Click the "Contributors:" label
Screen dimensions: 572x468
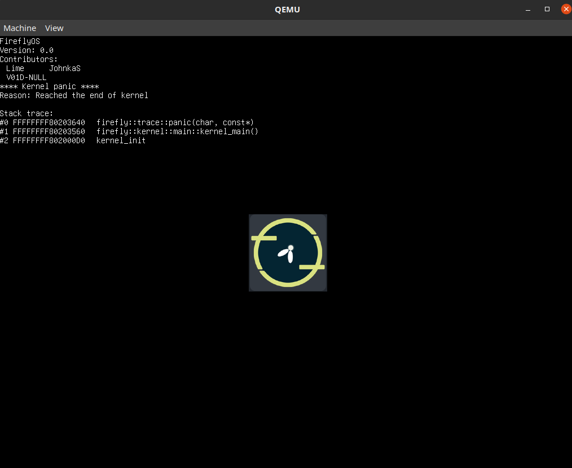(29, 59)
